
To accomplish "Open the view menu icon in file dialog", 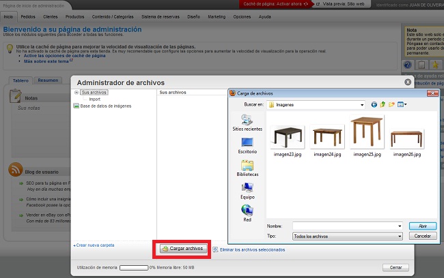I will click(x=402, y=104).
